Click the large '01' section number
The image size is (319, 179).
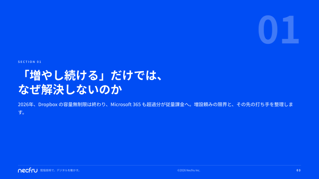pos(279,29)
